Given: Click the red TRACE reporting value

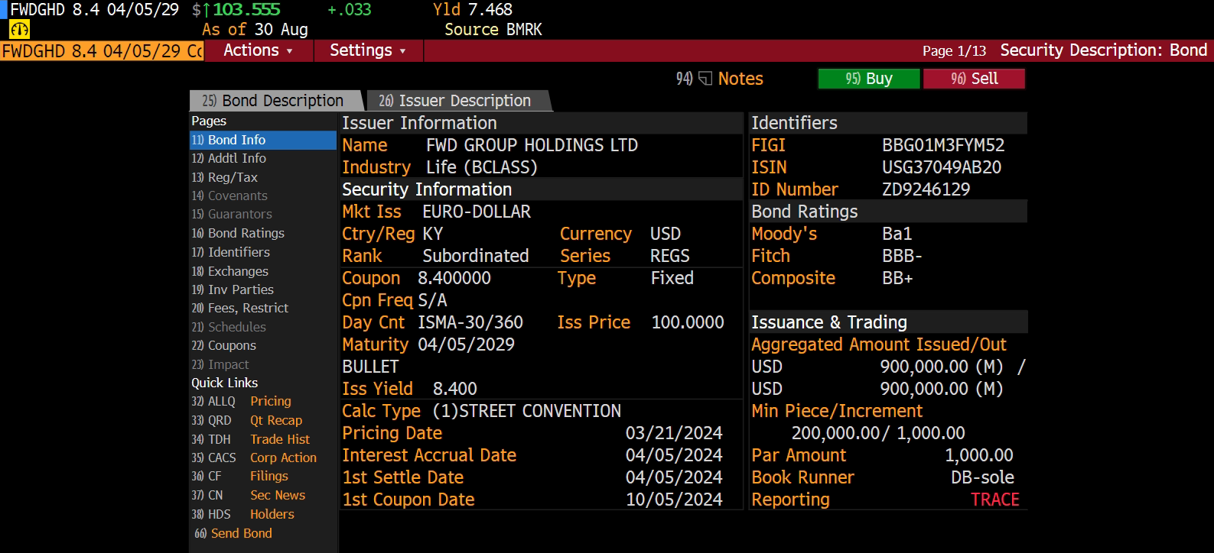Looking at the screenshot, I should (995, 500).
